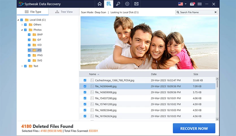The width and height of the screenshot is (236, 136).
Task: Uncheck the BMP checkbox
Action: [29, 35]
